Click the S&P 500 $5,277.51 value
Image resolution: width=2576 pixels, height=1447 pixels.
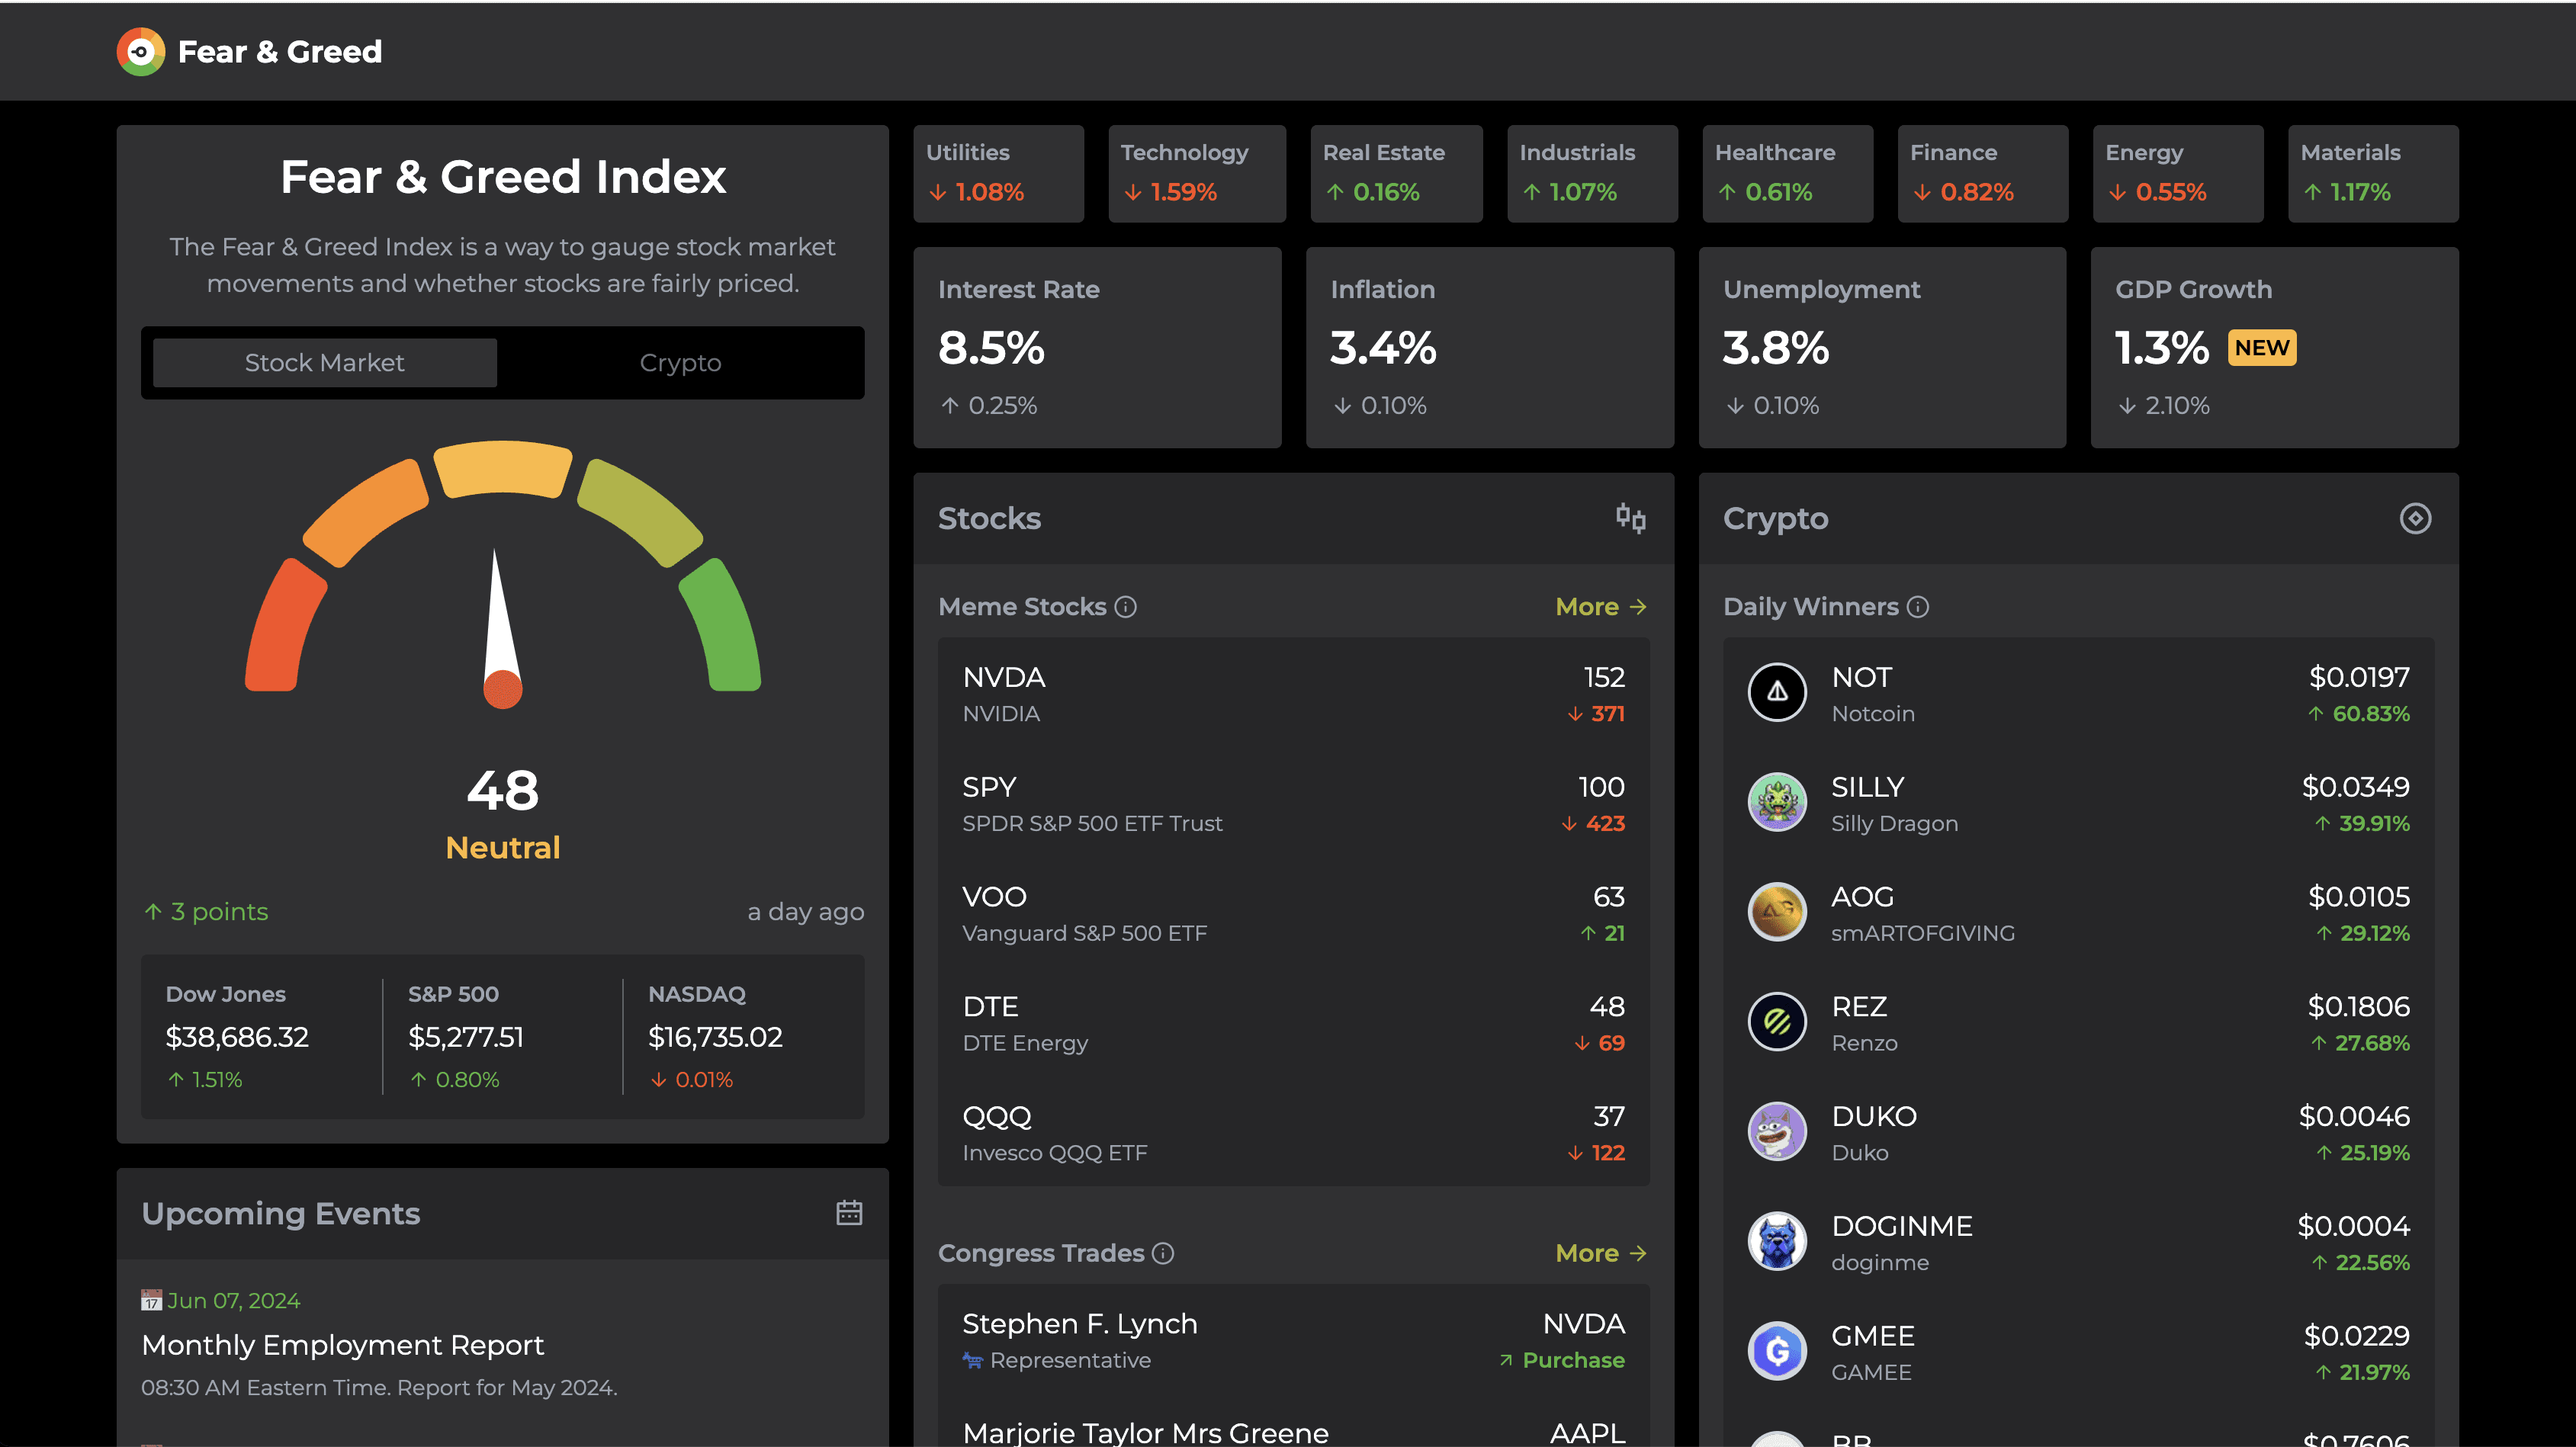coord(465,1037)
